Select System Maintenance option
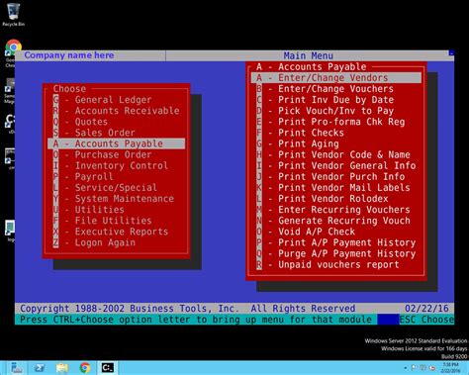This screenshot has width=469, height=375. point(117,199)
